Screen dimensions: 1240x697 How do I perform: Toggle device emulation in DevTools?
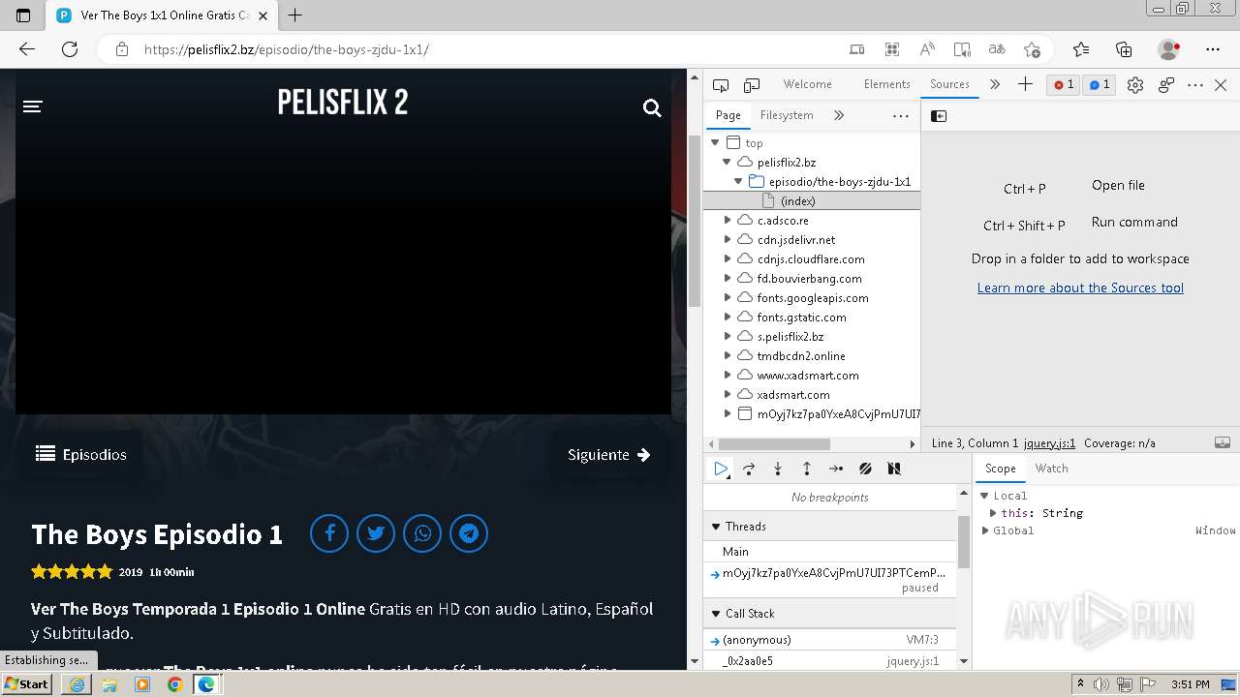(752, 85)
